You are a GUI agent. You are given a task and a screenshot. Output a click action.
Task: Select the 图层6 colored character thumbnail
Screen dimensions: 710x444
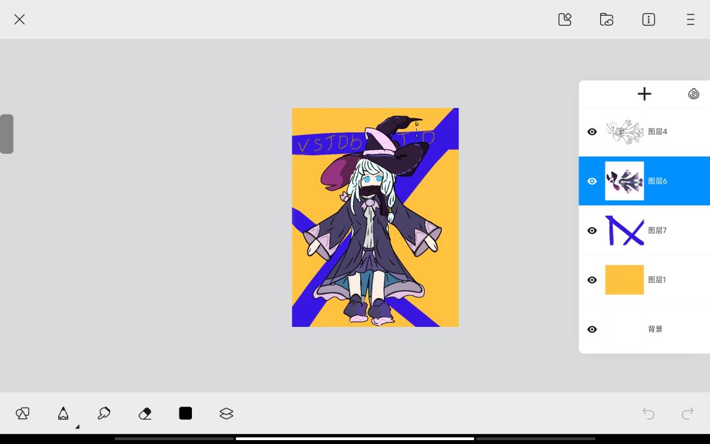click(625, 181)
